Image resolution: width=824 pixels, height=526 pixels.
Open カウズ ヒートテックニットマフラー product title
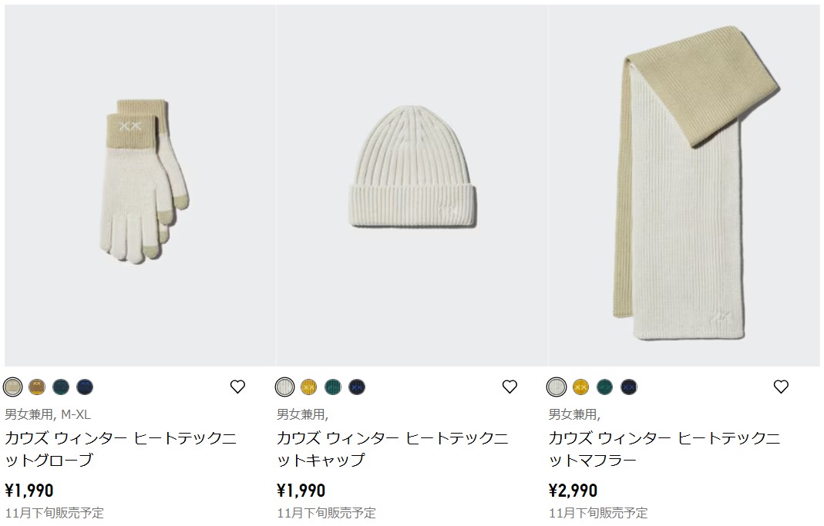pyautogui.click(x=664, y=449)
